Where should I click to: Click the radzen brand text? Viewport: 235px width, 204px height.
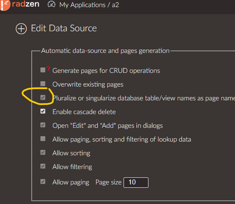pyautogui.click(x=26, y=4)
